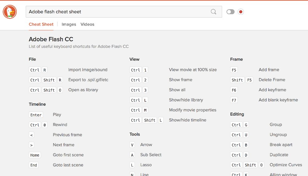Image resolution: width=308 pixels, height=176 pixels.
Task: Click the 'Goto first scene' description
Action: coord(68,155)
